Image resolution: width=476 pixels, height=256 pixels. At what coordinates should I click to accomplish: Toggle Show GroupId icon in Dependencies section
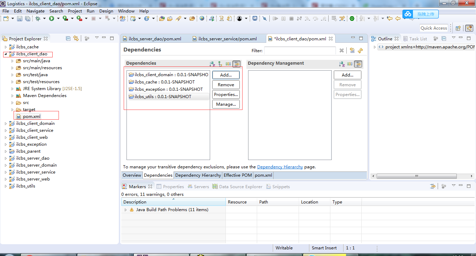(228, 64)
